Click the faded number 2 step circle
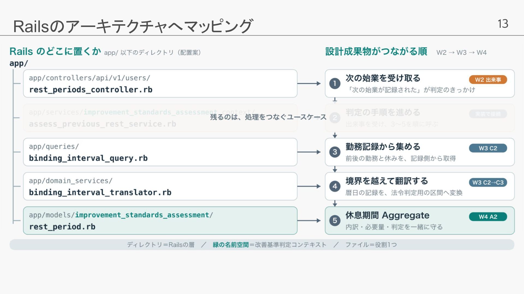 [x=335, y=118]
